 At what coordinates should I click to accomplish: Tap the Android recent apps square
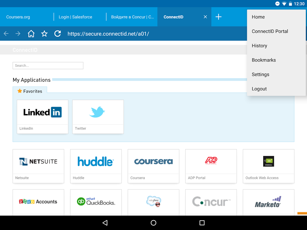202,223
